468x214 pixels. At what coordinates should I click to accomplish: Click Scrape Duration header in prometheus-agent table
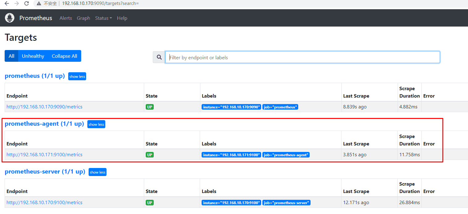(409, 140)
